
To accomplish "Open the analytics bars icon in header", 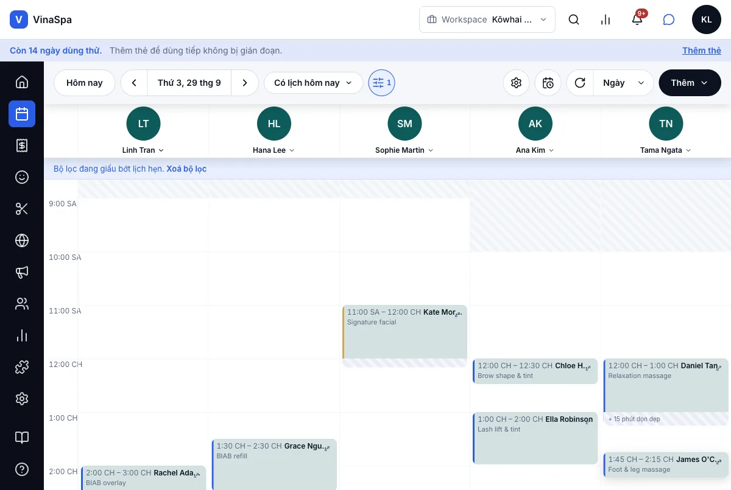I will pyautogui.click(x=606, y=19).
